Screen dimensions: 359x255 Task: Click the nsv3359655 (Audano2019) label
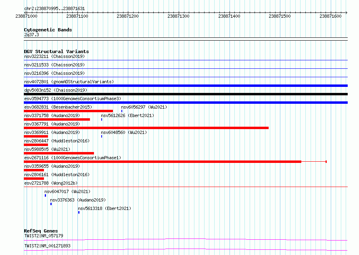52,166
